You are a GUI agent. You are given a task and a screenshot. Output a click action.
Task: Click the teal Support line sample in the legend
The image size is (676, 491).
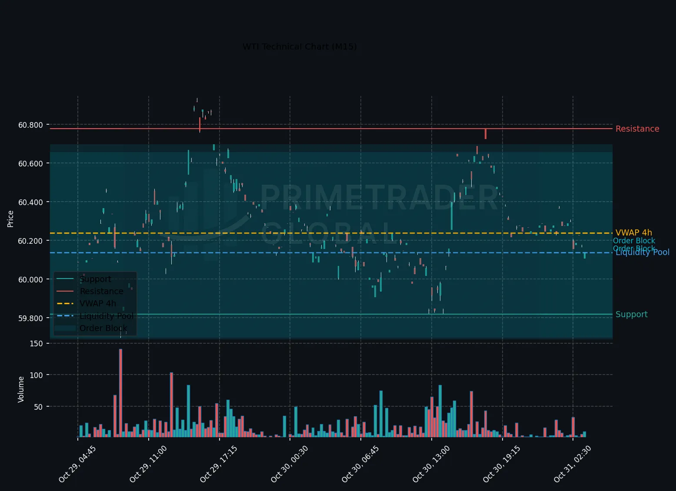[x=66, y=279]
